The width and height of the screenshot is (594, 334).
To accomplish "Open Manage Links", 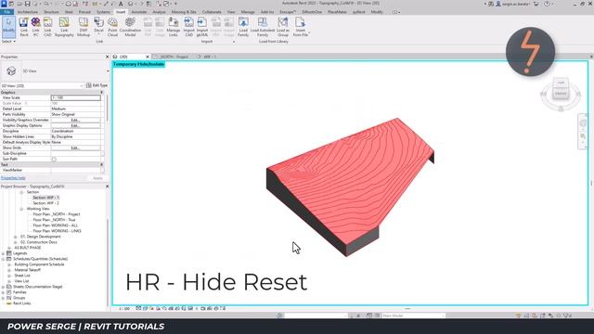I will tap(174, 27).
